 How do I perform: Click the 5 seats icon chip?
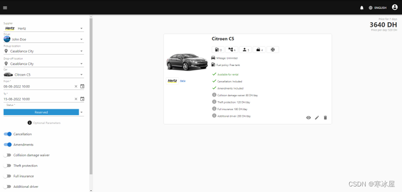245,50
